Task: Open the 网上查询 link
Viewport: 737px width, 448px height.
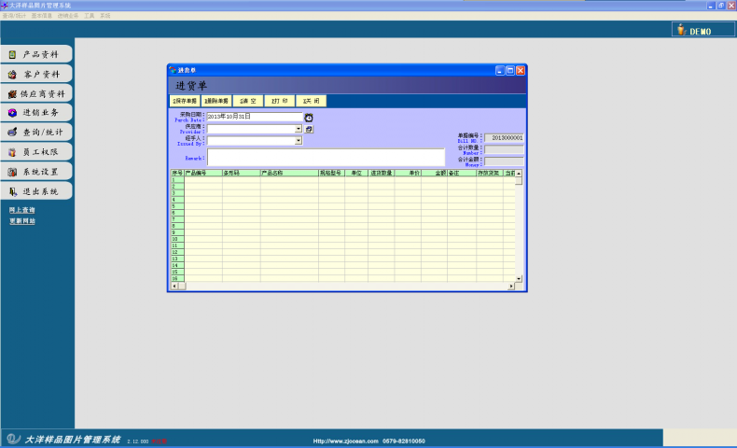Action: [x=22, y=210]
